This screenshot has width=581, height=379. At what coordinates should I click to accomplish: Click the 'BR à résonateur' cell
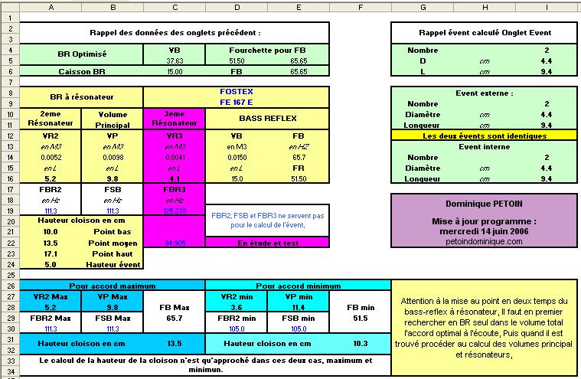tap(81, 97)
